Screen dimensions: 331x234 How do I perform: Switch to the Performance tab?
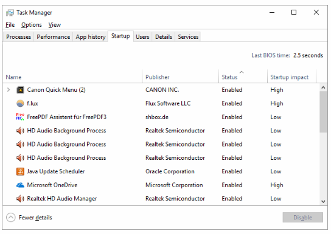(53, 37)
